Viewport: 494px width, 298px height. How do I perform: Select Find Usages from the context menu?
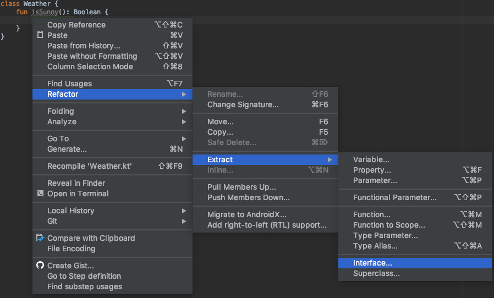pos(69,84)
